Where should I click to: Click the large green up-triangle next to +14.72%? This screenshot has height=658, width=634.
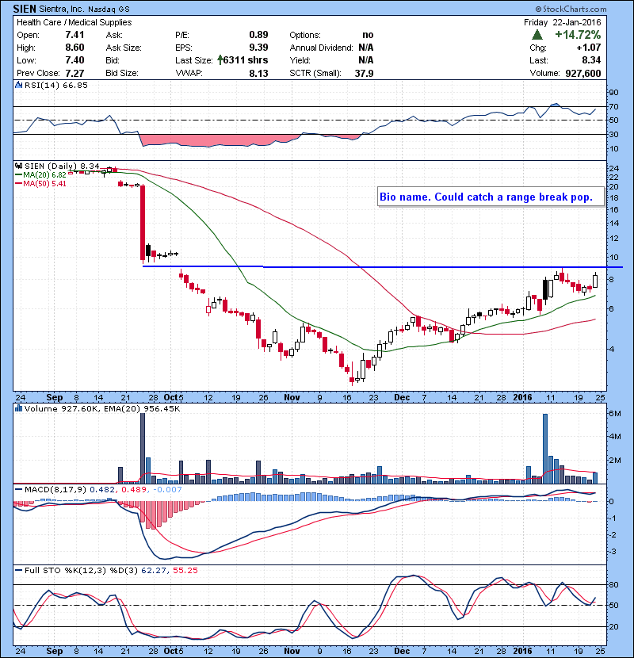(537, 35)
